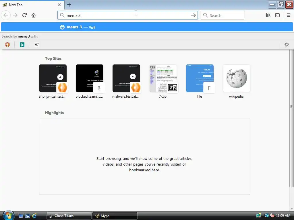Open search settings gear
The height and width of the screenshot is (220, 294).
(x=287, y=45)
